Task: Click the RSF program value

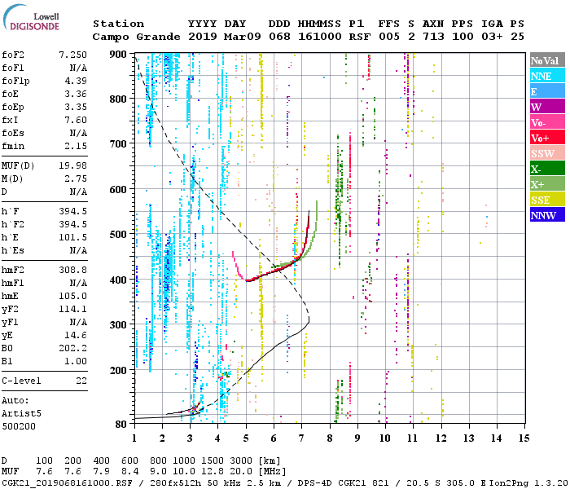Action: pyautogui.click(x=360, y=37)
